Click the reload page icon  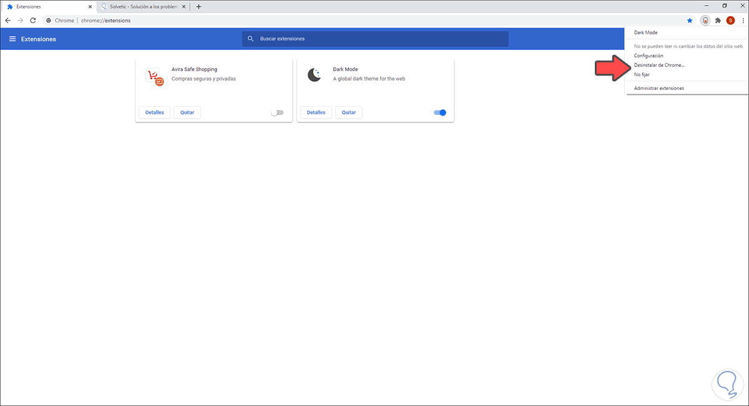[x=32, y=20]
